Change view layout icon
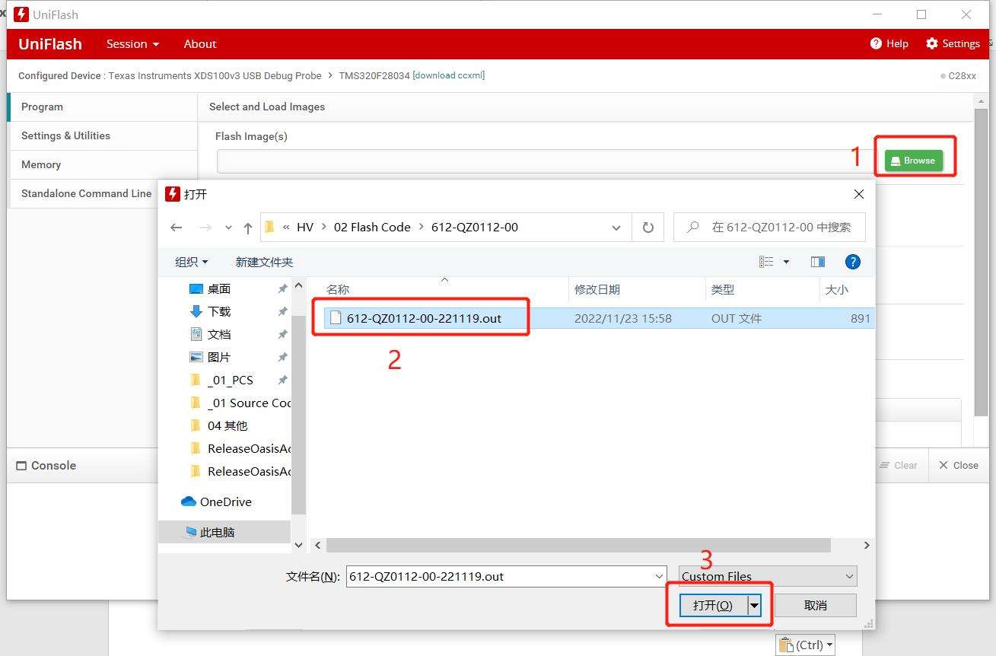996x656 pixels. [766, 262]
